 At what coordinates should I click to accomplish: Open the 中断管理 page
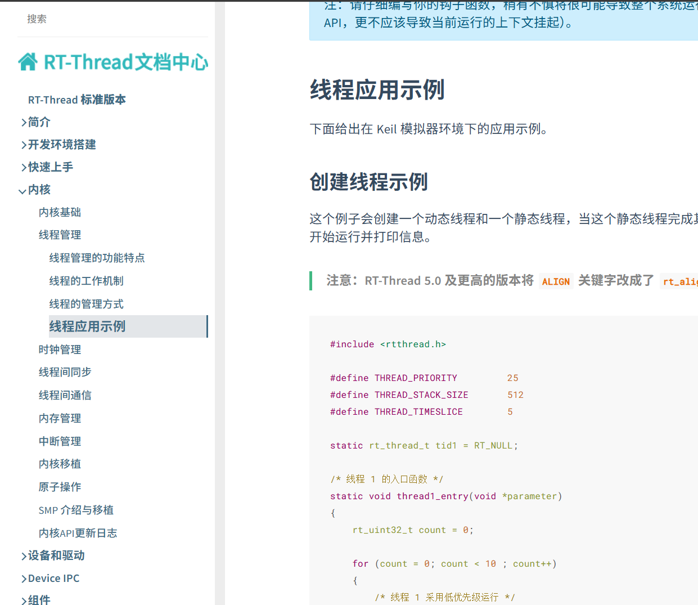pyautogui.click(x=60, y=441)
